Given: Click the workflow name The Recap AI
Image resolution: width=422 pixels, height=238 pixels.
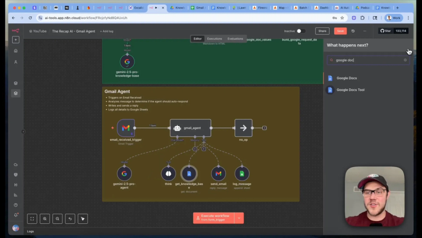Looking at the screenshot, I should click(x=73, y=31).
